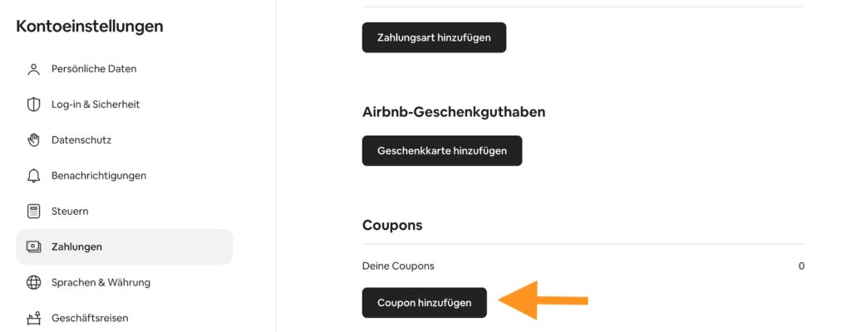Open Sprachen & Währung settings

(x=101, y=283)
